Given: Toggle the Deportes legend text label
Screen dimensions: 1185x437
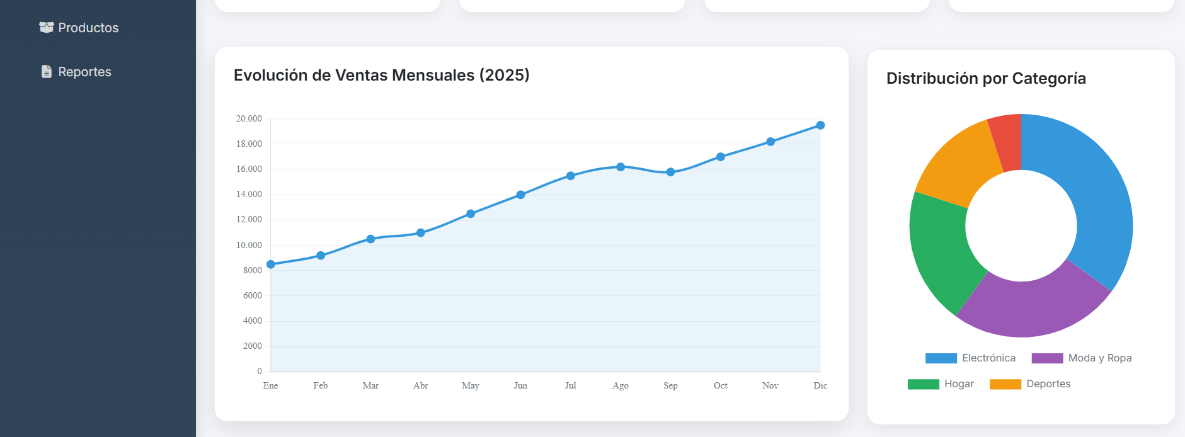Looking at the screenshot, I should click(1048, 384).
